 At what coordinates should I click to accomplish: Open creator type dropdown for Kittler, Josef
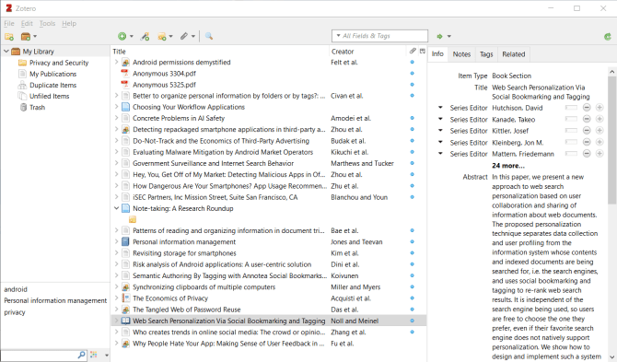pos(440,131)
